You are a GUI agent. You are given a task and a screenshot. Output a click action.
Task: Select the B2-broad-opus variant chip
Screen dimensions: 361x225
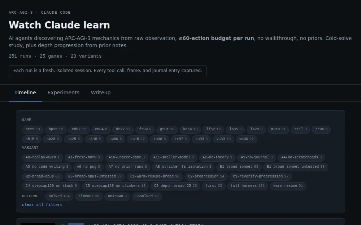point(42,176)
